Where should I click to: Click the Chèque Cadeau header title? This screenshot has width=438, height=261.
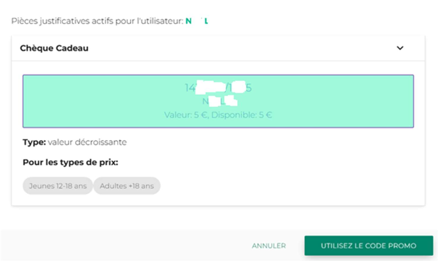click(x=54, y=48)
